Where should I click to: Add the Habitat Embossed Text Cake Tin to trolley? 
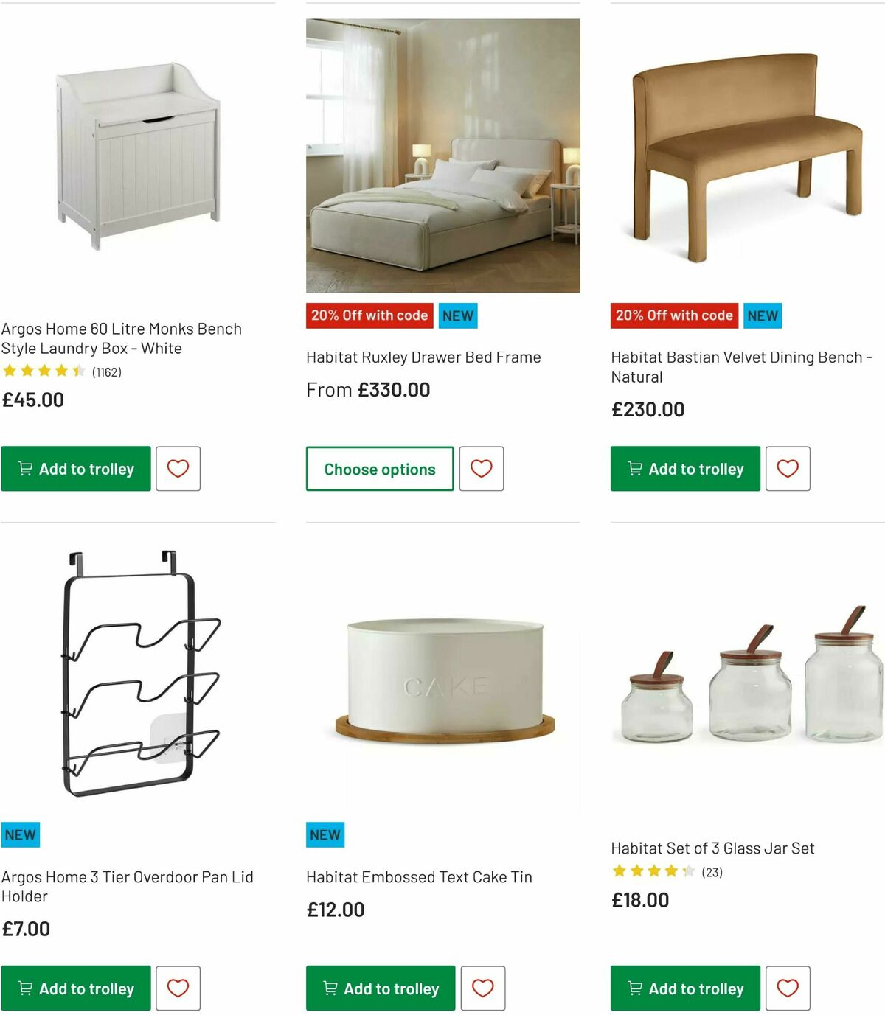pyautogui.click(x=380, y=988)
